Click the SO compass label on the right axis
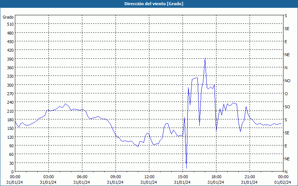Image resolution: width=298 pixels, height=186 pixels. click(287, 107)
